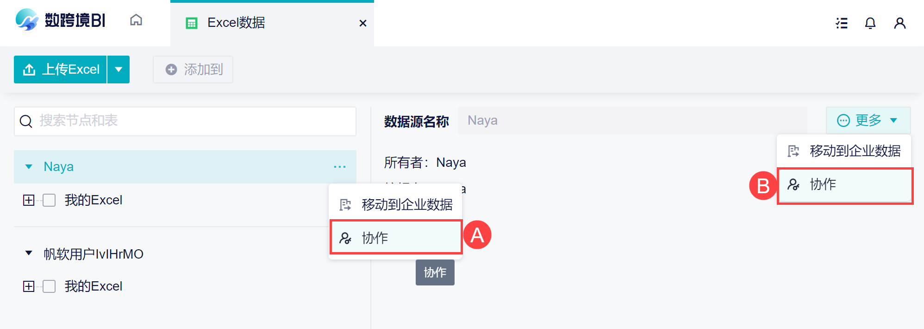Screen dimensions: 924x329
Task: Check 我的Excel box under 帆软用户lvIHrMO
Action: tap(49, 286)
